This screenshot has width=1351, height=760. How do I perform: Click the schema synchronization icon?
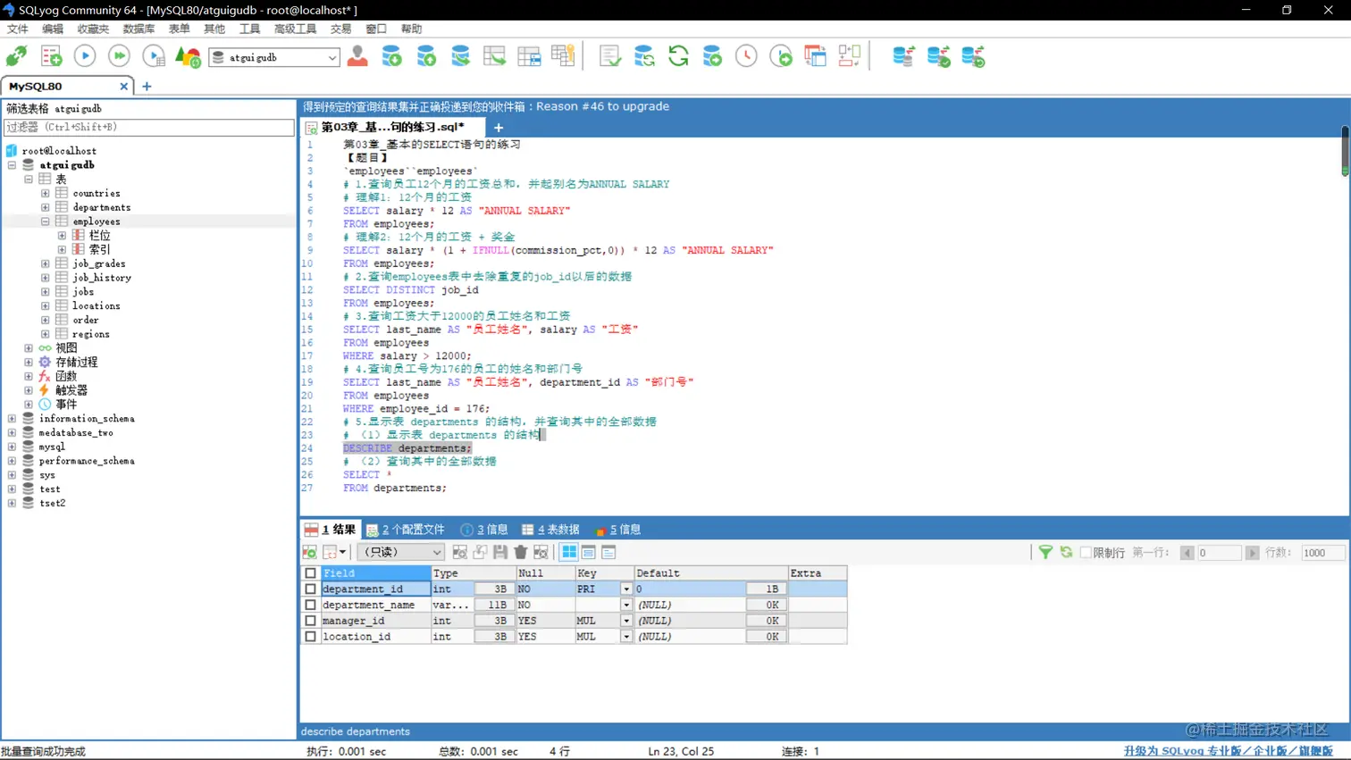coord(644,56)
